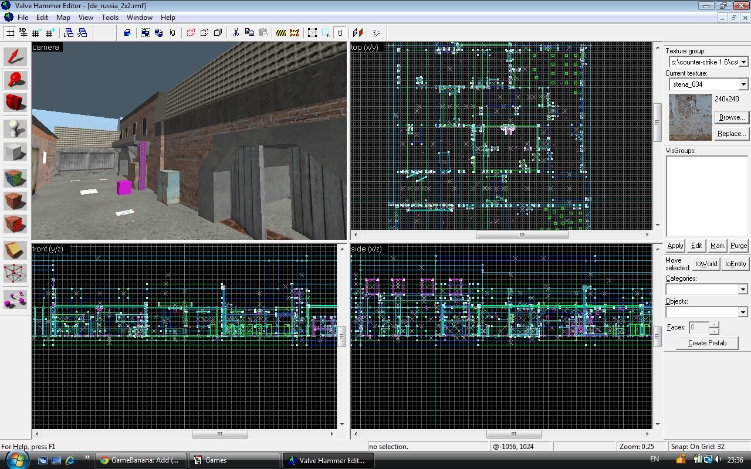The image size is (751, 469).
Task: Open the Map menu
Action: (x=63, y=18)
